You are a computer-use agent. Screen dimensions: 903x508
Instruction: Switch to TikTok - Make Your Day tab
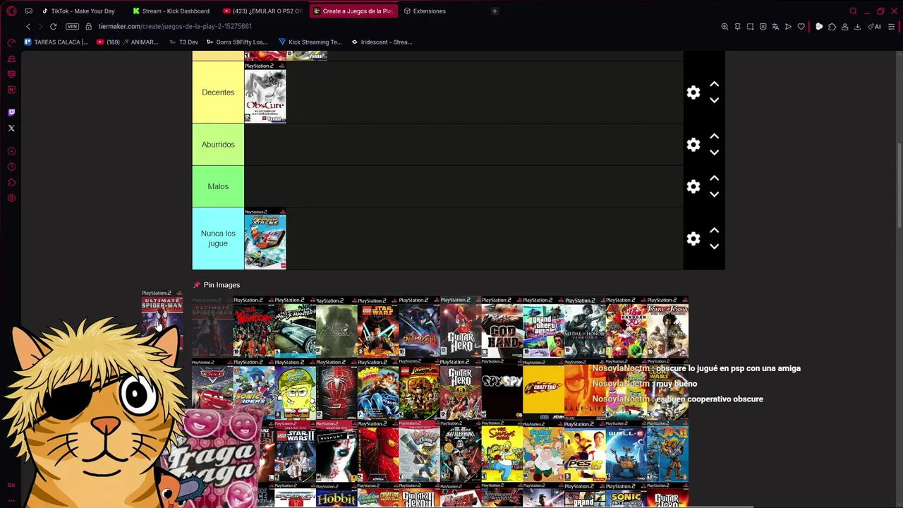(82, 11)
